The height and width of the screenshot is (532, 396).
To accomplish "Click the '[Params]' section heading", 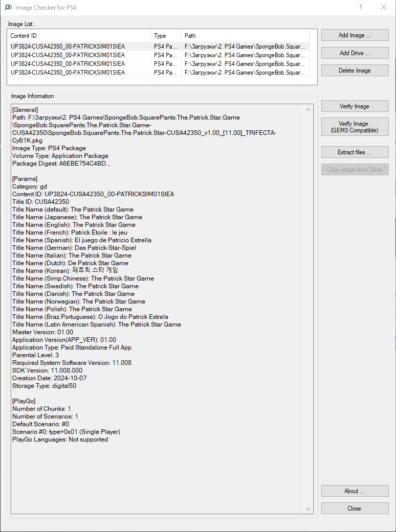I will pos(25,179).
